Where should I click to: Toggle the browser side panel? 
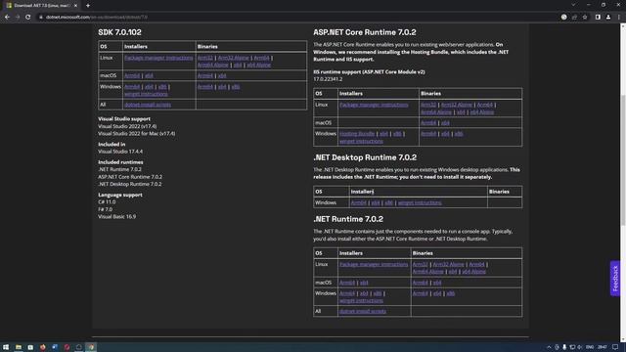(x=598, y=18)
